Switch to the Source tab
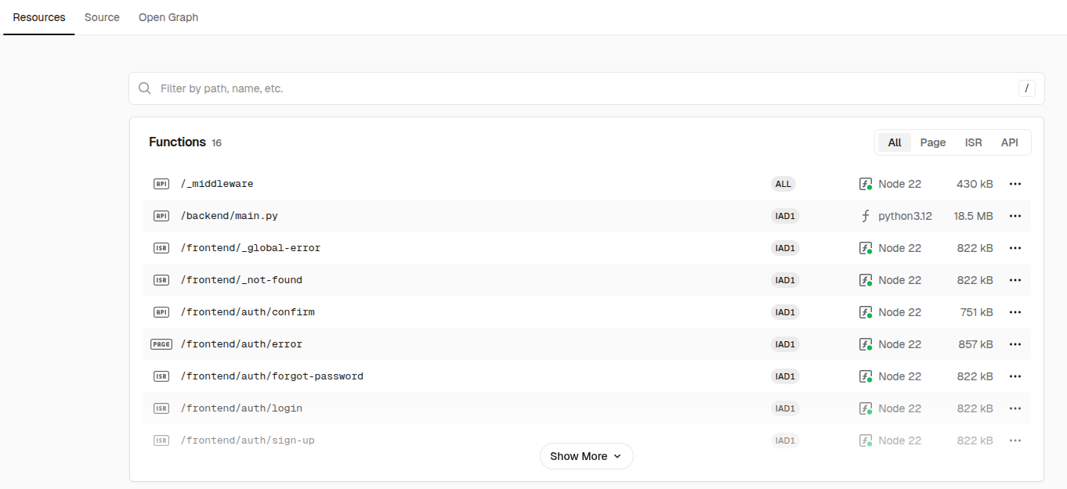This screenshot has width=1067, height=489. (102, 17)
